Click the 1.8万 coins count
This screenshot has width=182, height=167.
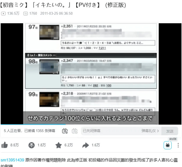pyautogui.click(x=42, y=145)
